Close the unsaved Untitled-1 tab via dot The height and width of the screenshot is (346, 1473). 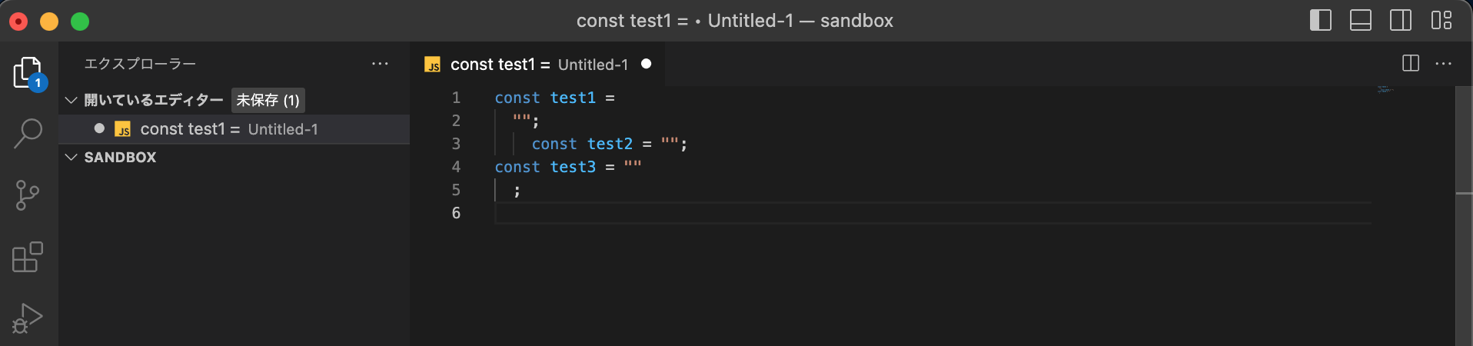647,64
